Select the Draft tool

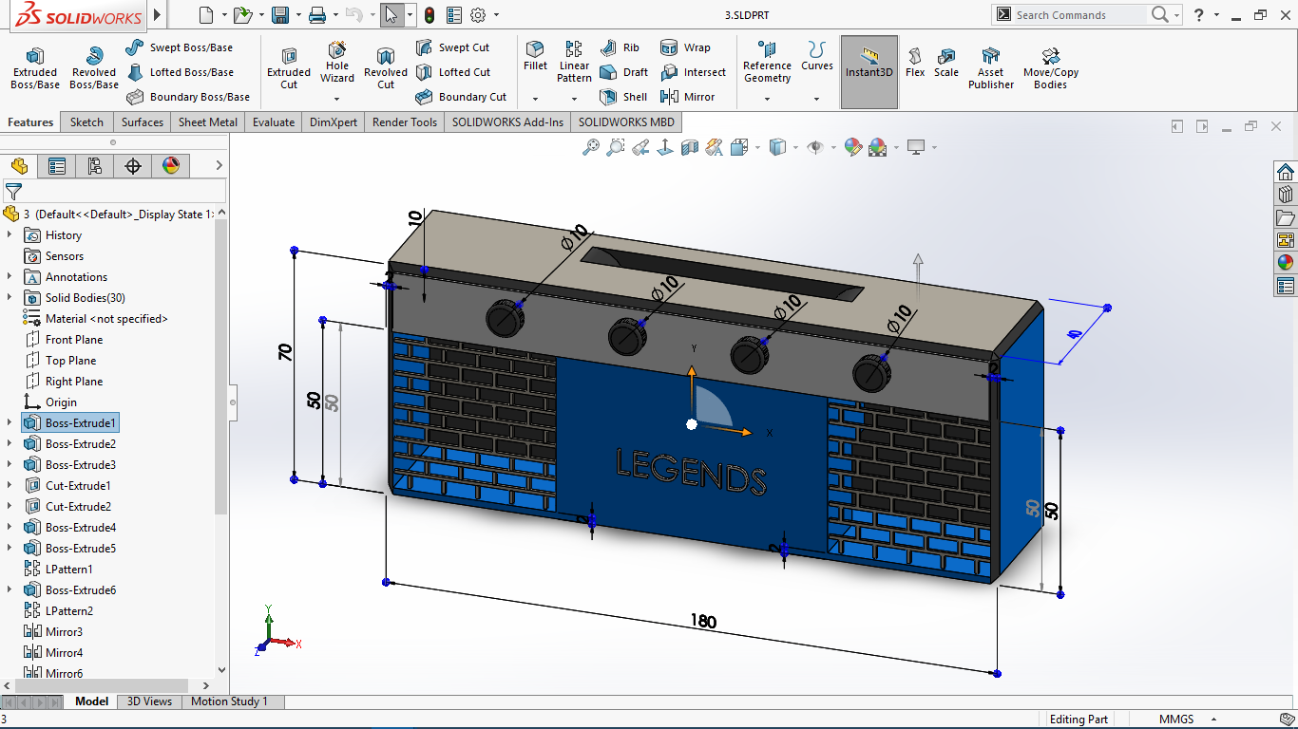624,72
